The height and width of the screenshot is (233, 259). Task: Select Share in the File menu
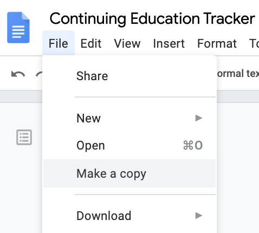tap(129, 76)
